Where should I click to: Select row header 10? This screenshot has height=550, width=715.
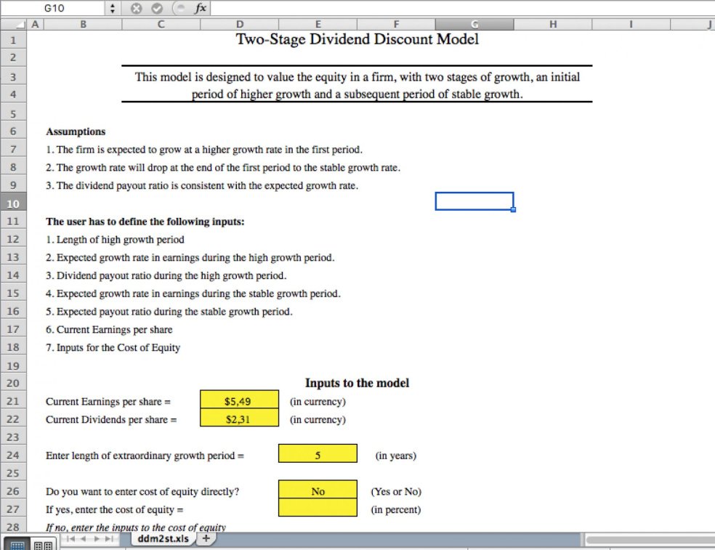click(x=14, y=203)
